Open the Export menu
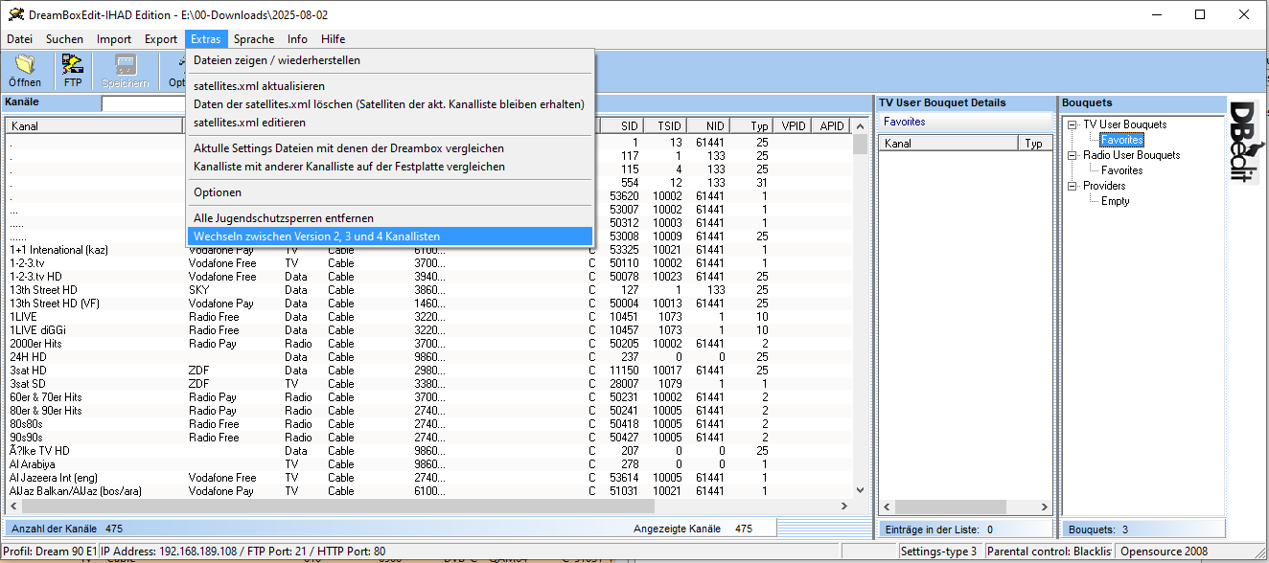 (161, 39)
